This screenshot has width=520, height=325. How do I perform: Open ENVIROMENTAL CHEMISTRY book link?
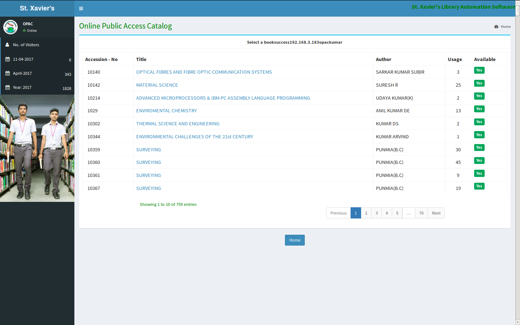click(x=166, y=110)
